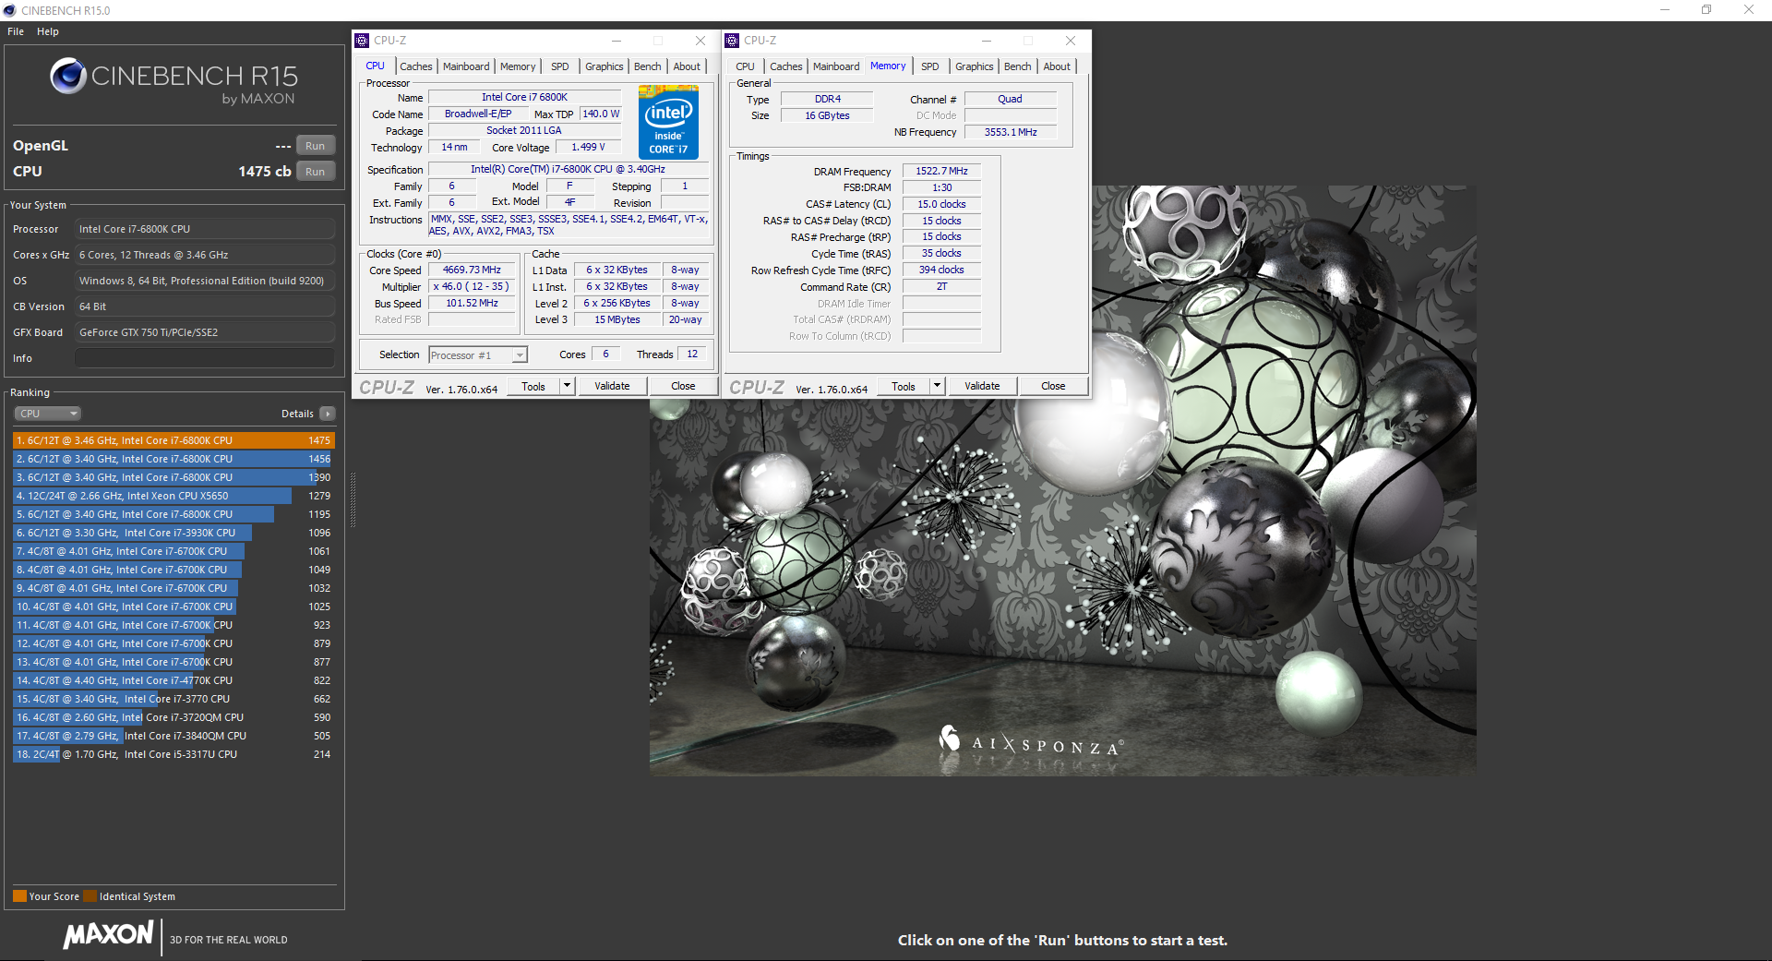This screenshot has width=1772, height=961.
Task: Select top ranking entry scoring 1475
Action: point(174,440)
